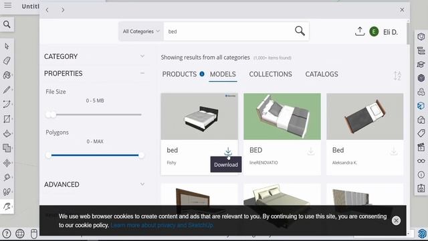Click model title 'BED'

(x=255, y=150)
